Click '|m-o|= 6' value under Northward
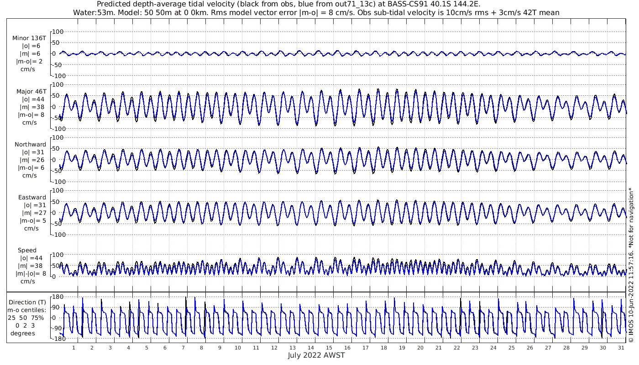 pyautogui.click(x=32, y=168)
